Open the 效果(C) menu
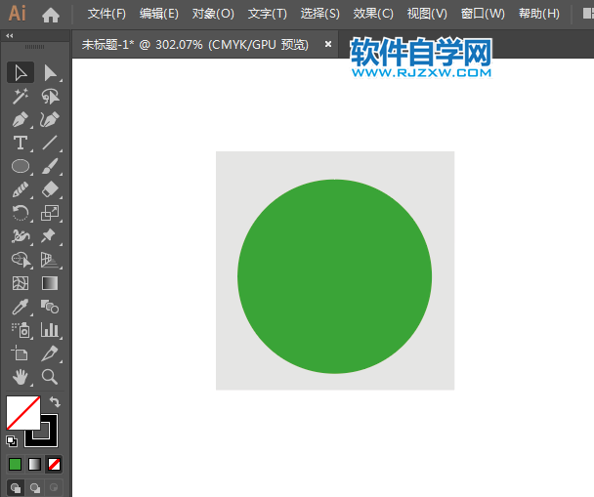 click(373, 14)
